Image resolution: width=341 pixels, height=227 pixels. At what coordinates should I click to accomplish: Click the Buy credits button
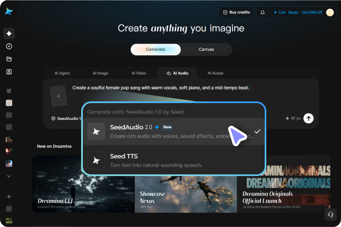click(236, 13)
